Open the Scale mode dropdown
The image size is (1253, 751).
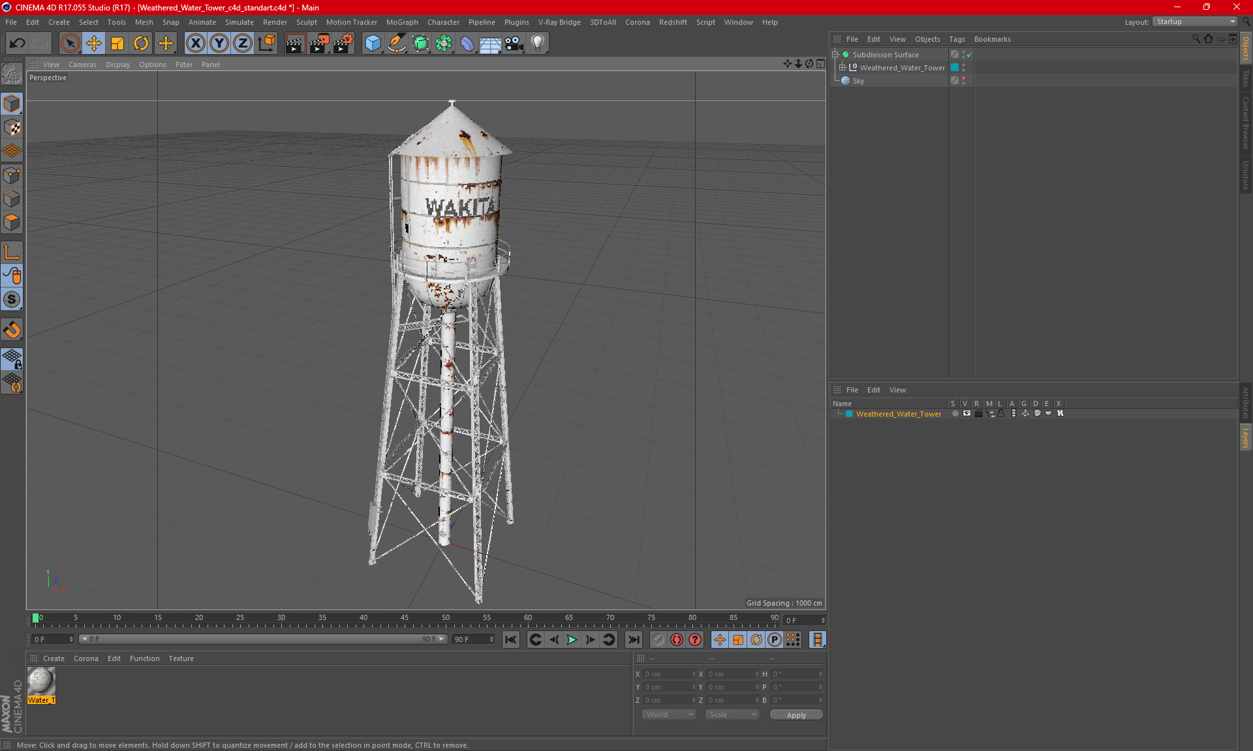tap(732, 714)
